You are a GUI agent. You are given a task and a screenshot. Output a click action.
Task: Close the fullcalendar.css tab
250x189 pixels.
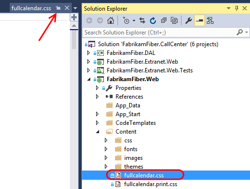(x=67, y=8)
